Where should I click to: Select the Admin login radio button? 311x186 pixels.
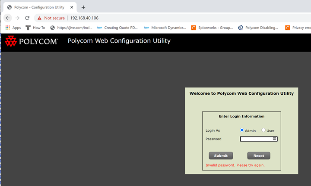241,130
